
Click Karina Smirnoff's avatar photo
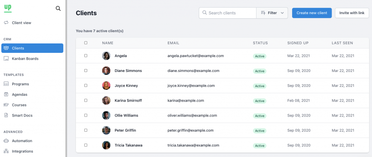pos(106,100)
